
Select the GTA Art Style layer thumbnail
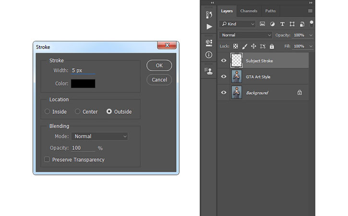tap(237, 76)
